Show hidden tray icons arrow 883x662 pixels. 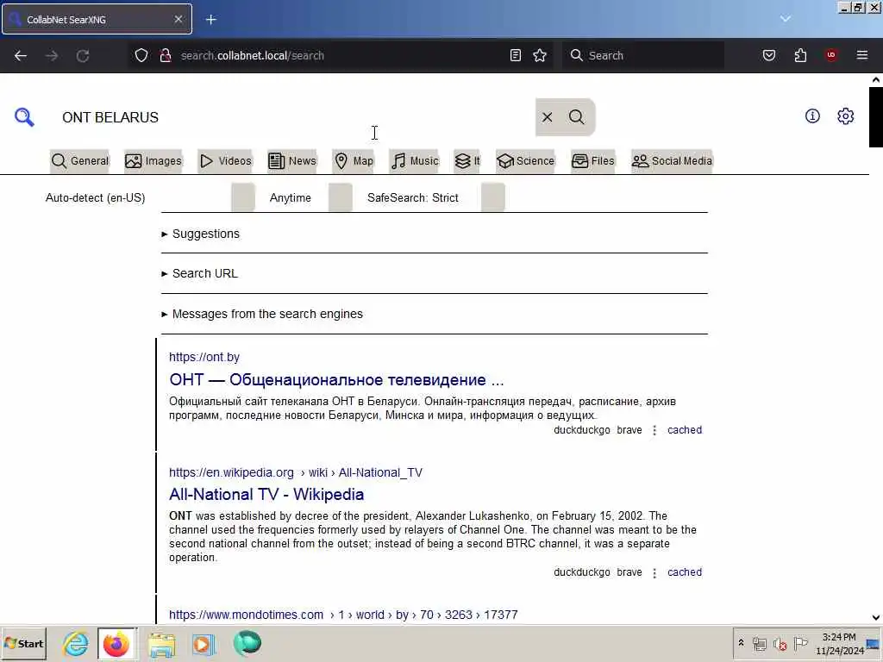[x=741, y=643]
